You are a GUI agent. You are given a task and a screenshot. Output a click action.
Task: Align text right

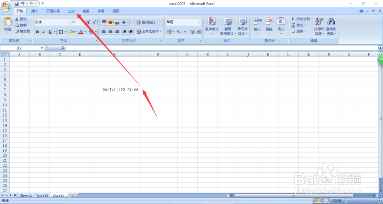(117, 32)
